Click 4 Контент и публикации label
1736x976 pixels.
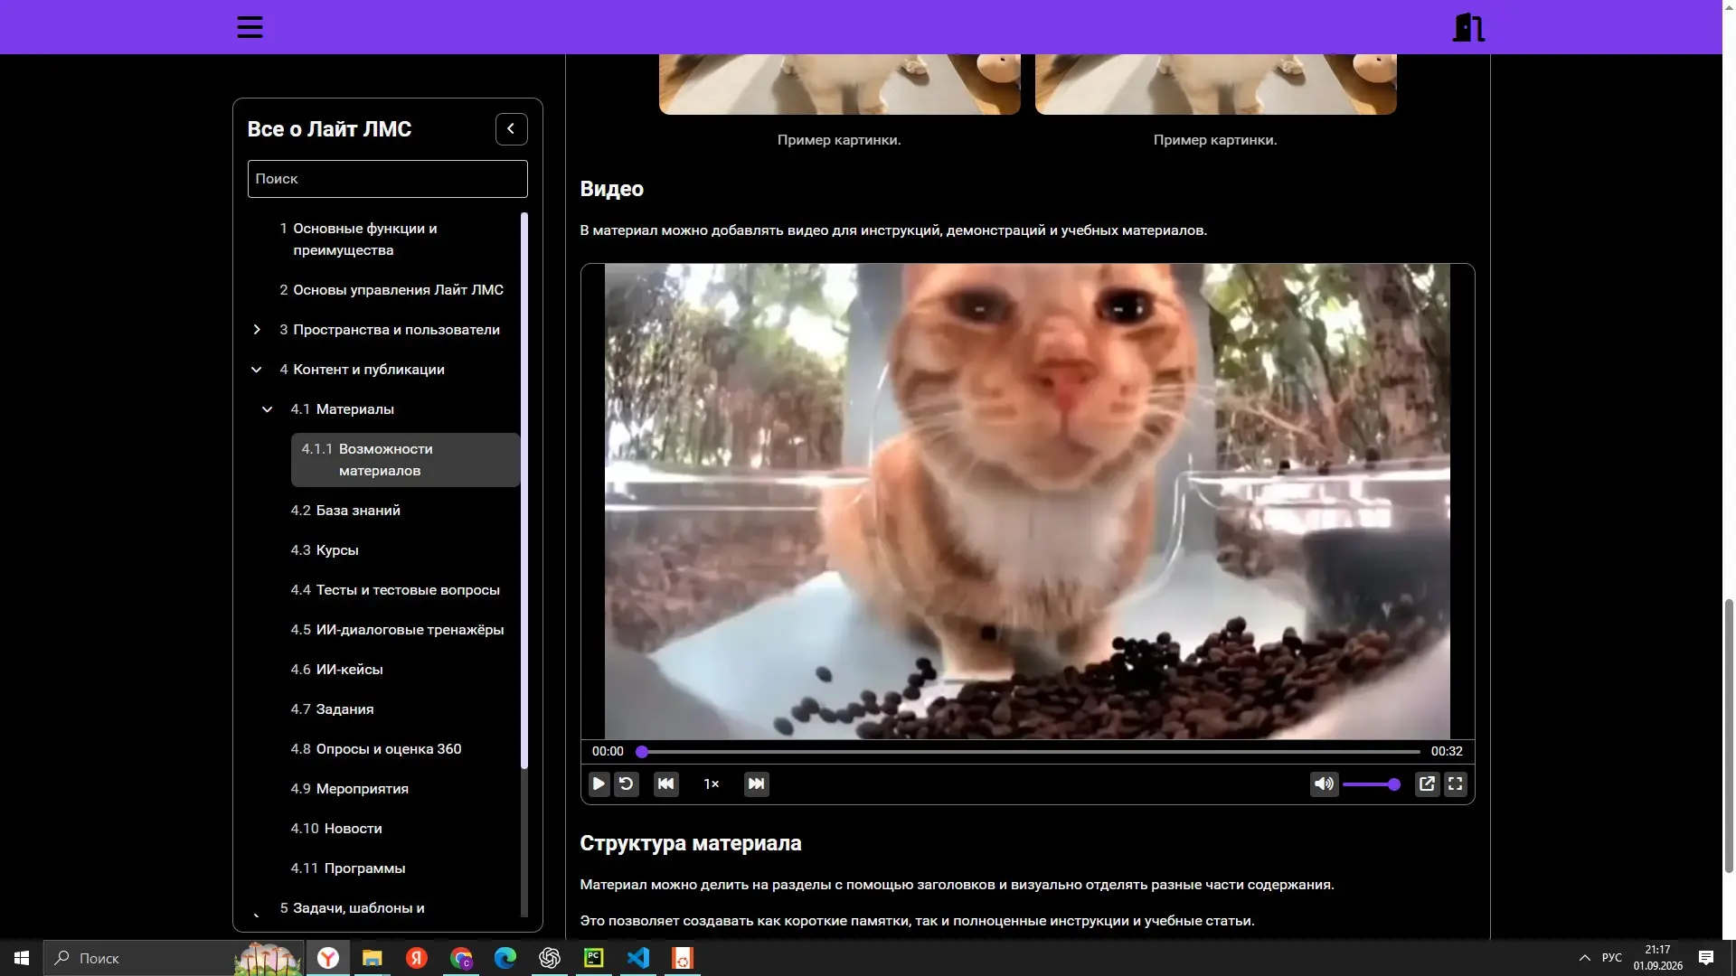click(x=362, y=370)
